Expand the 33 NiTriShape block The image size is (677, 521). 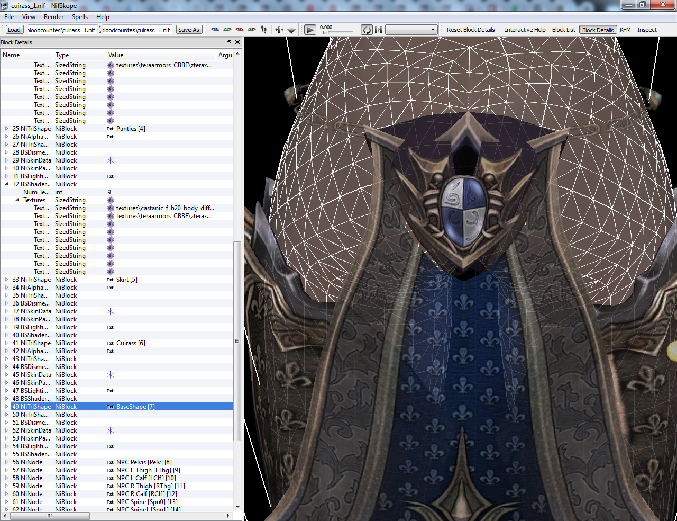click(x=6, y=280)
